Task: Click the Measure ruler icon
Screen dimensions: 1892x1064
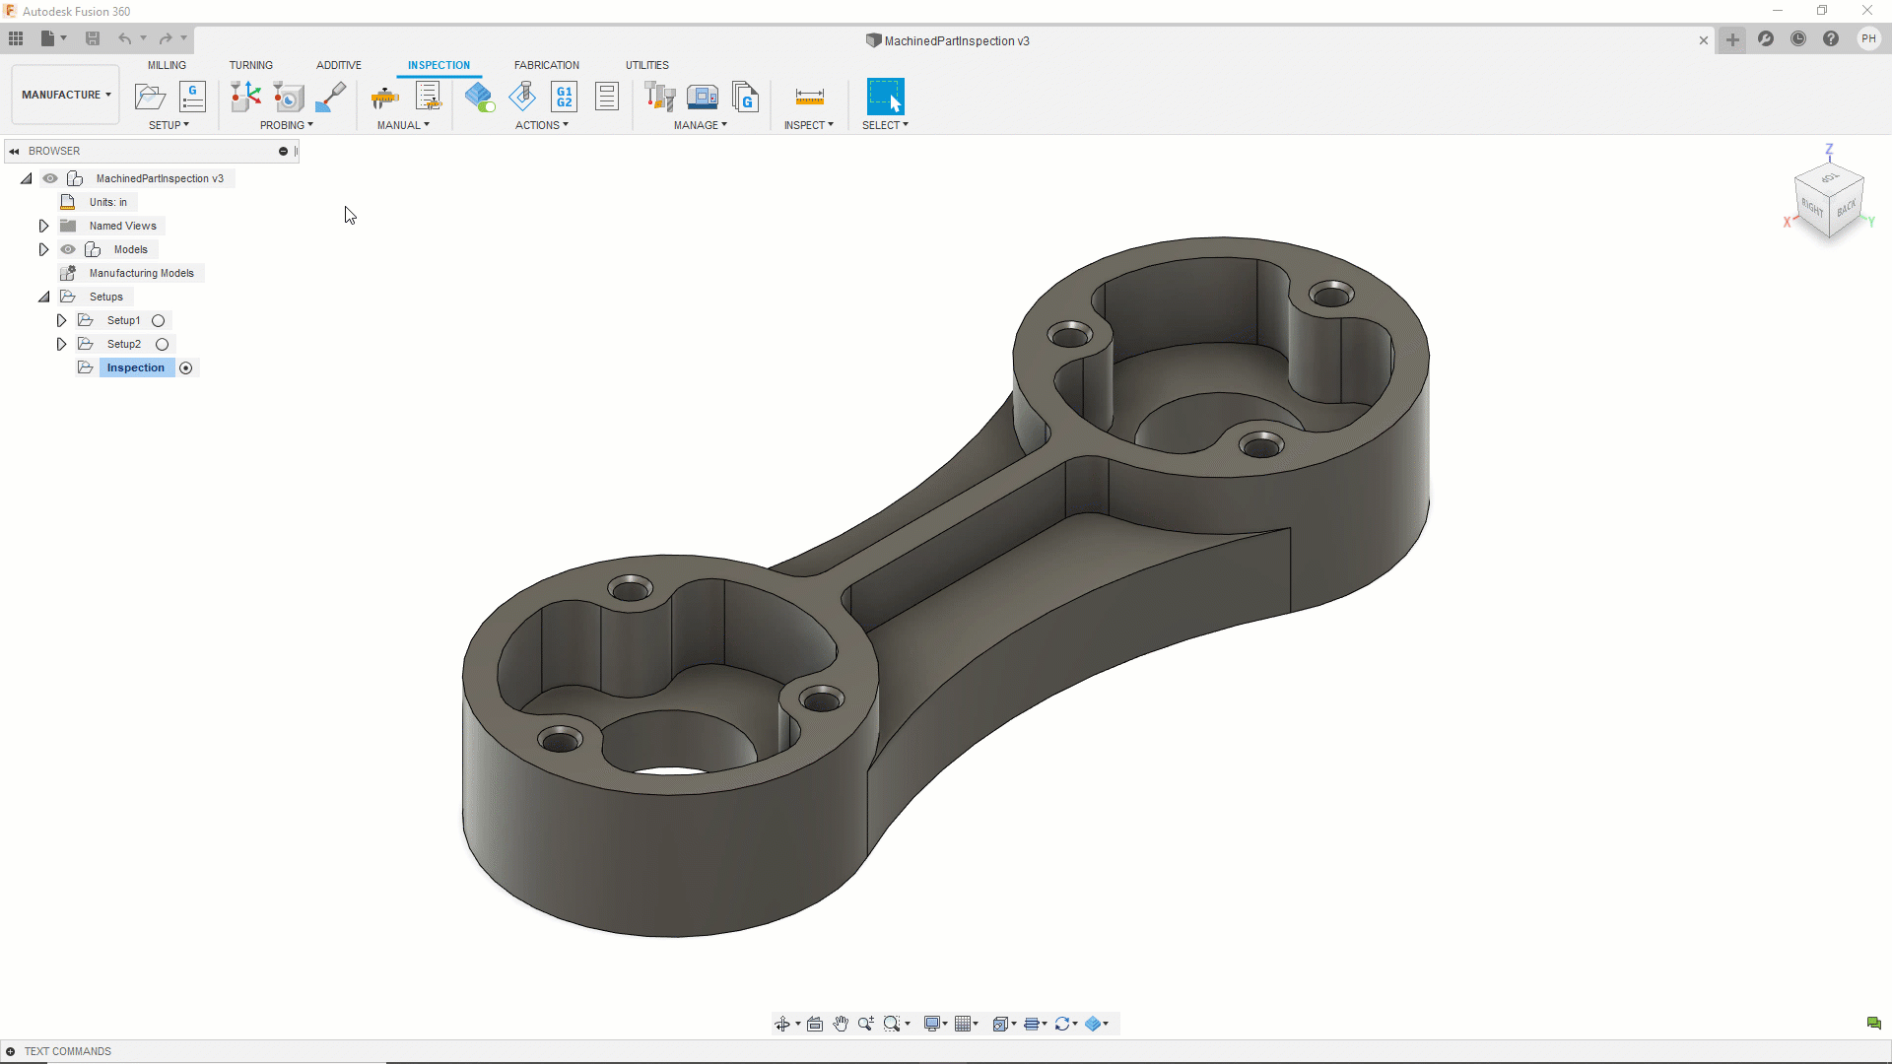Action: pyautogui.click(x=809, y=97)
